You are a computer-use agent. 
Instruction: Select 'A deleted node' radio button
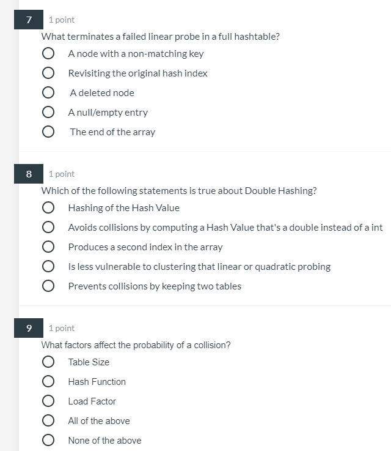(48, 92)
